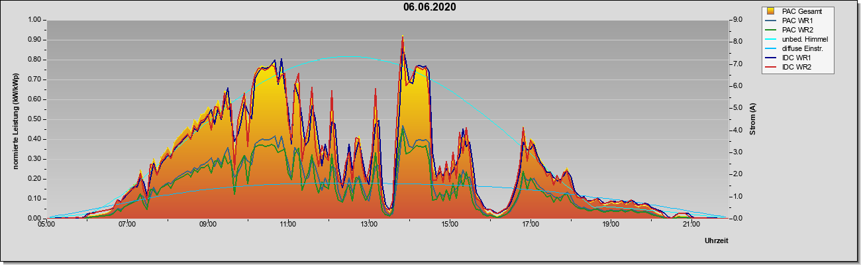Viewport: 861px width, 265px height.
Task: Click the orange PAC Gesamt color swatch
Action: pyautogui.click(x=771, y=11)
